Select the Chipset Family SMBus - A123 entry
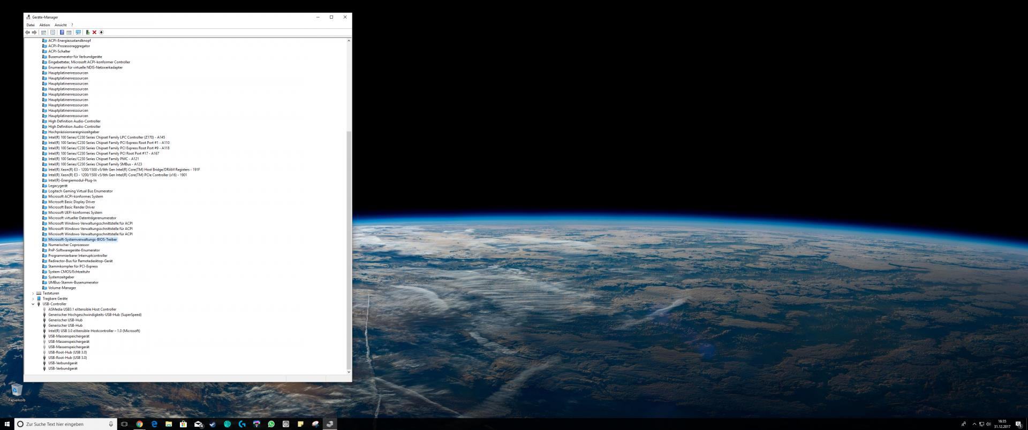This screenshot has height=430, width=1028. pos(95,164)
